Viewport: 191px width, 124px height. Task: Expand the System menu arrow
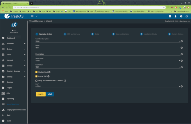click(25, 49)
